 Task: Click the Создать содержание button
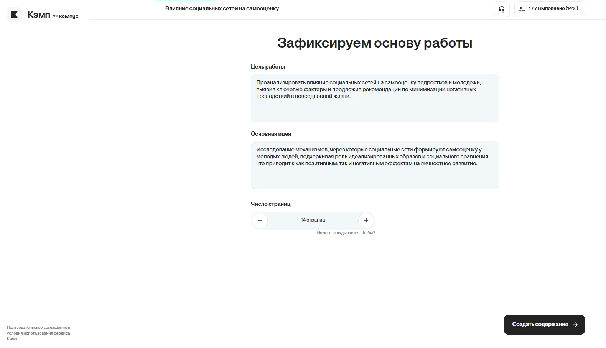click(544, 325)
